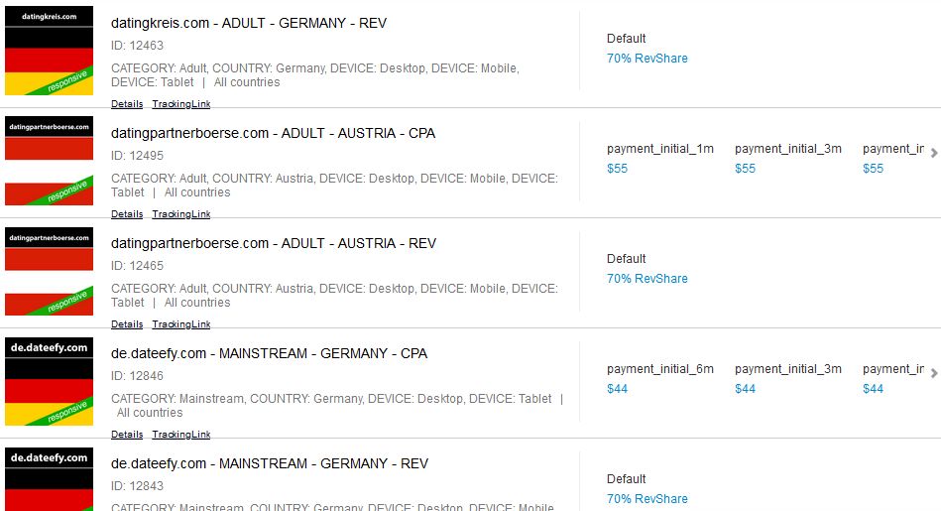This screenshot has width=941, height=511.
Task: Open the datingkreis.com - ADULT - GERMANY - REV title
Action: [x=249, y=23]
